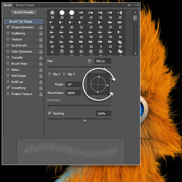Disable the Shape Dynamics checkbox
Image resolution: width=182 pixels, height=182 pixels.
(8, 27)
